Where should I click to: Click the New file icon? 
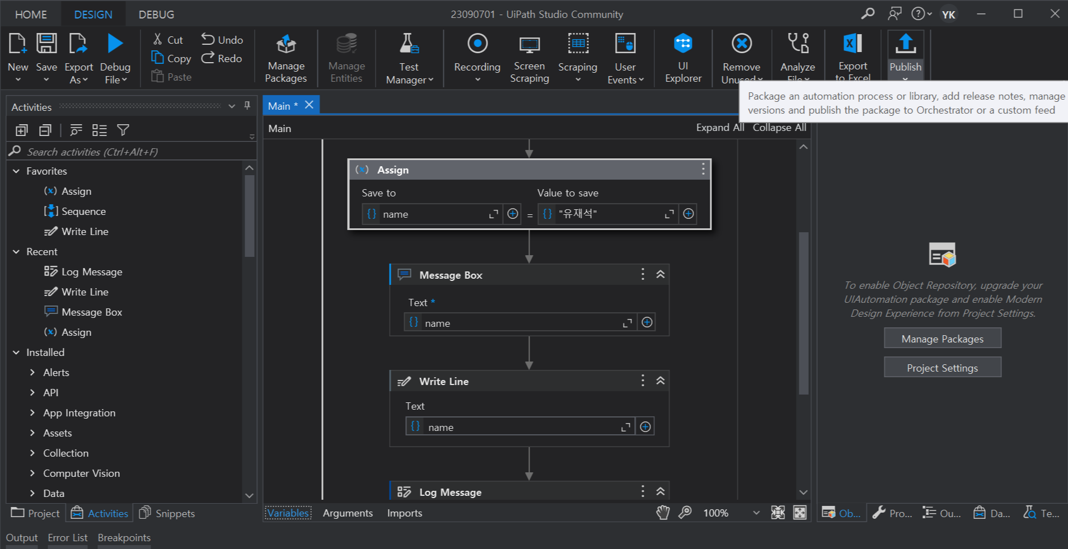pos(17,44)
